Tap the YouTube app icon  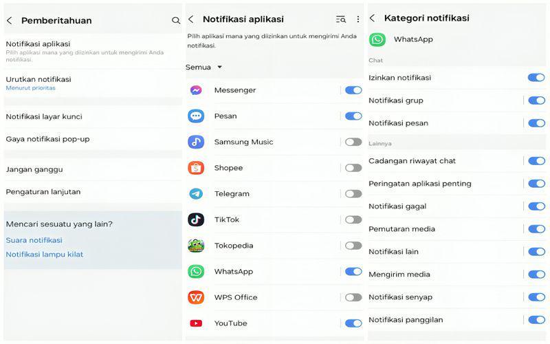(x=196, y=323)
